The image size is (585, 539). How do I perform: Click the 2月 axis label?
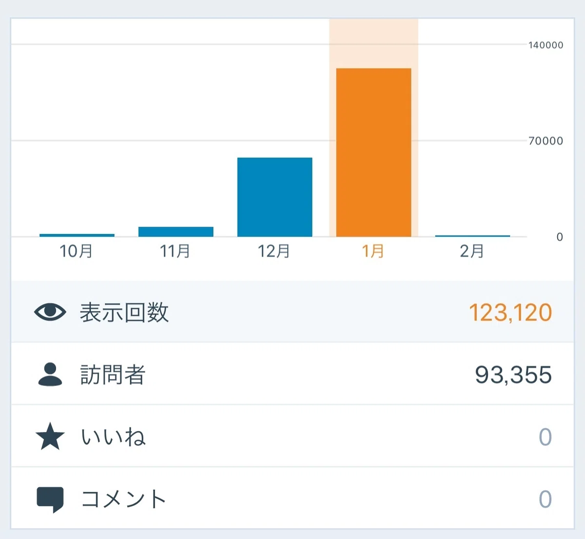click(472, 251)
